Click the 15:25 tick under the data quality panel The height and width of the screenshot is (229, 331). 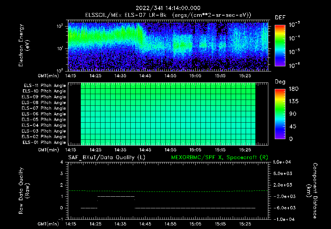tap(245, 224)
